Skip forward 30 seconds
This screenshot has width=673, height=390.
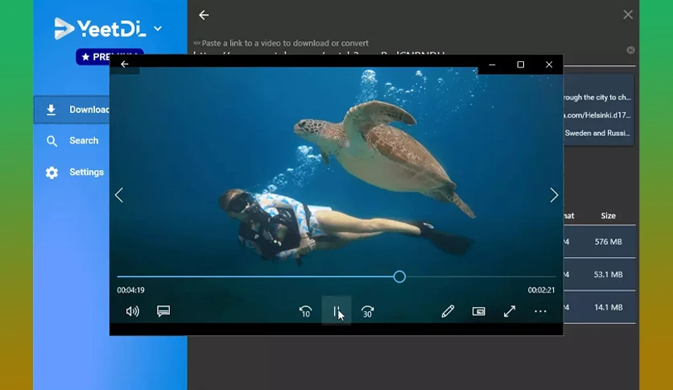pyautogui.click(x=367, y=311)
